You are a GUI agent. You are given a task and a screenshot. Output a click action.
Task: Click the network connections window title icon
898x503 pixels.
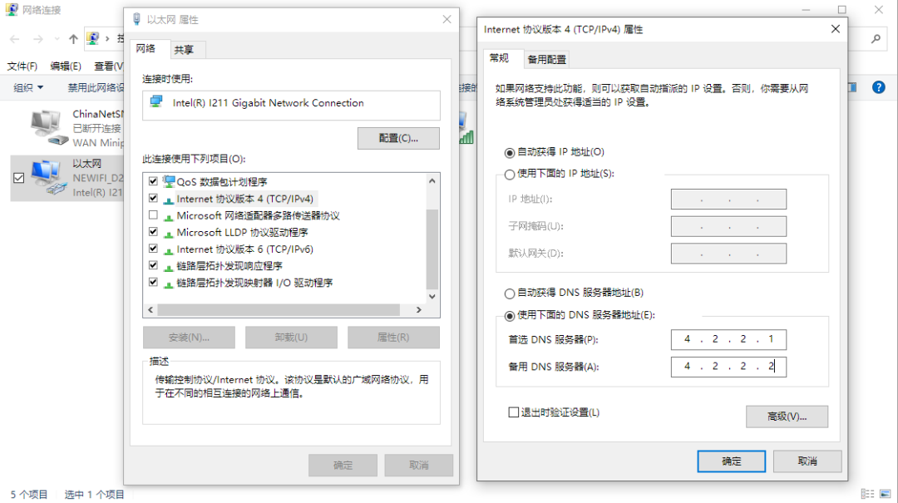coord(12,10)
